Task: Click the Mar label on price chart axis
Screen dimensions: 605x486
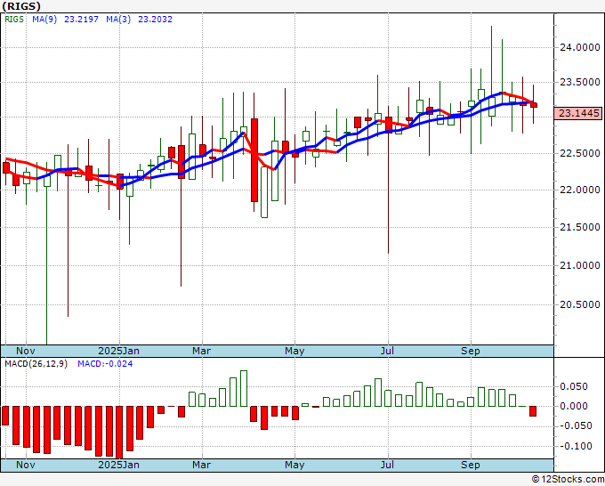Action: [201, 351]
